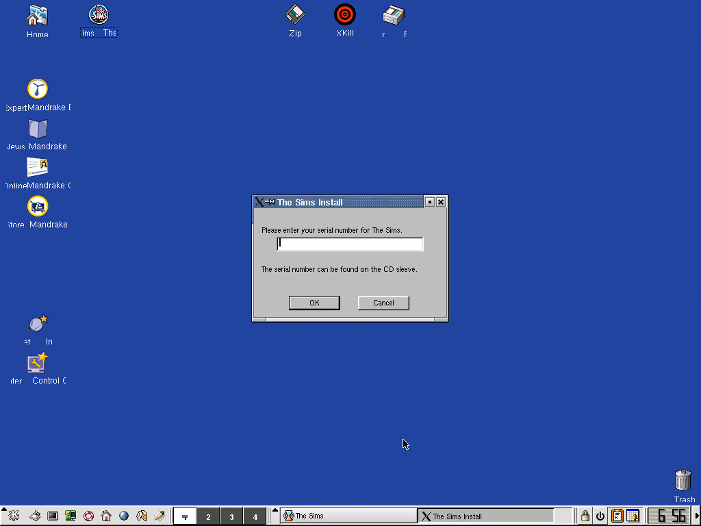701x526 pixels.
Task: Open the Mandrake News desktop icon
Action: coord(38,129)
